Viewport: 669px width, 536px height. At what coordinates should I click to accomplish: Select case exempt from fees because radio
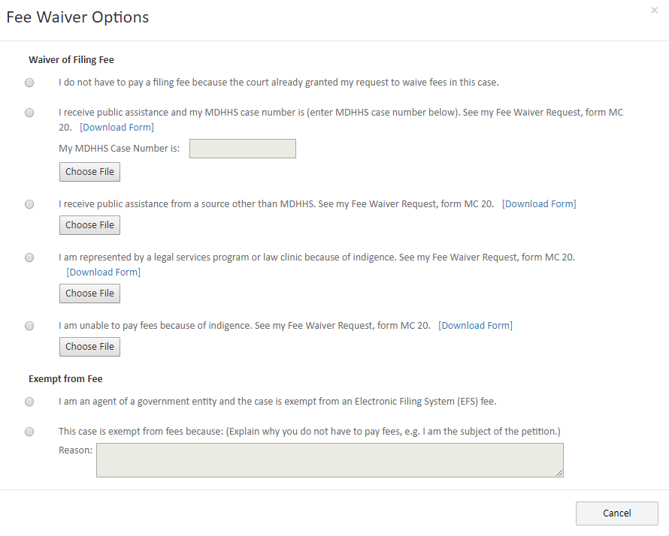(x=29, y=432)
